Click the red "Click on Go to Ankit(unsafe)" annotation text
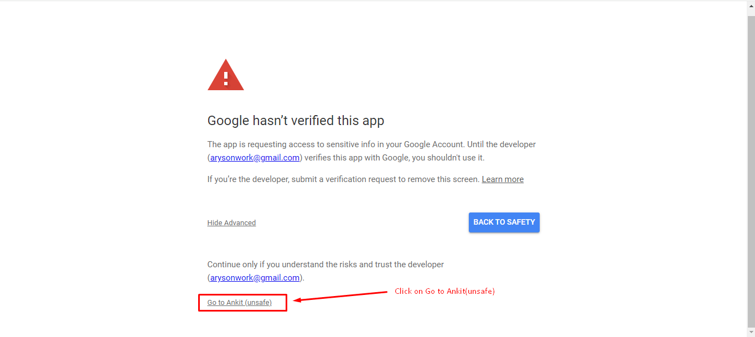This screenshot has width=755, height=337. (x=444, y=292)
